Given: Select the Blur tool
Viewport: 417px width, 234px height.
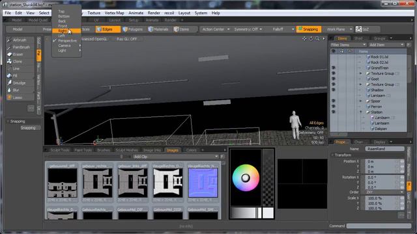Looking at the screenshot, I should point(20,90).
